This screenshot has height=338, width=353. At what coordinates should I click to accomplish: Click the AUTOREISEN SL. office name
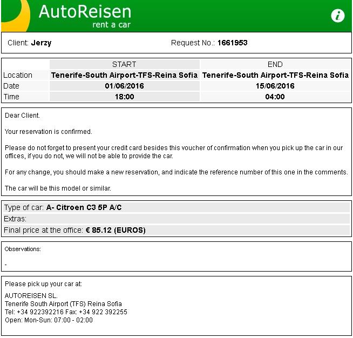tap(31, 296)
